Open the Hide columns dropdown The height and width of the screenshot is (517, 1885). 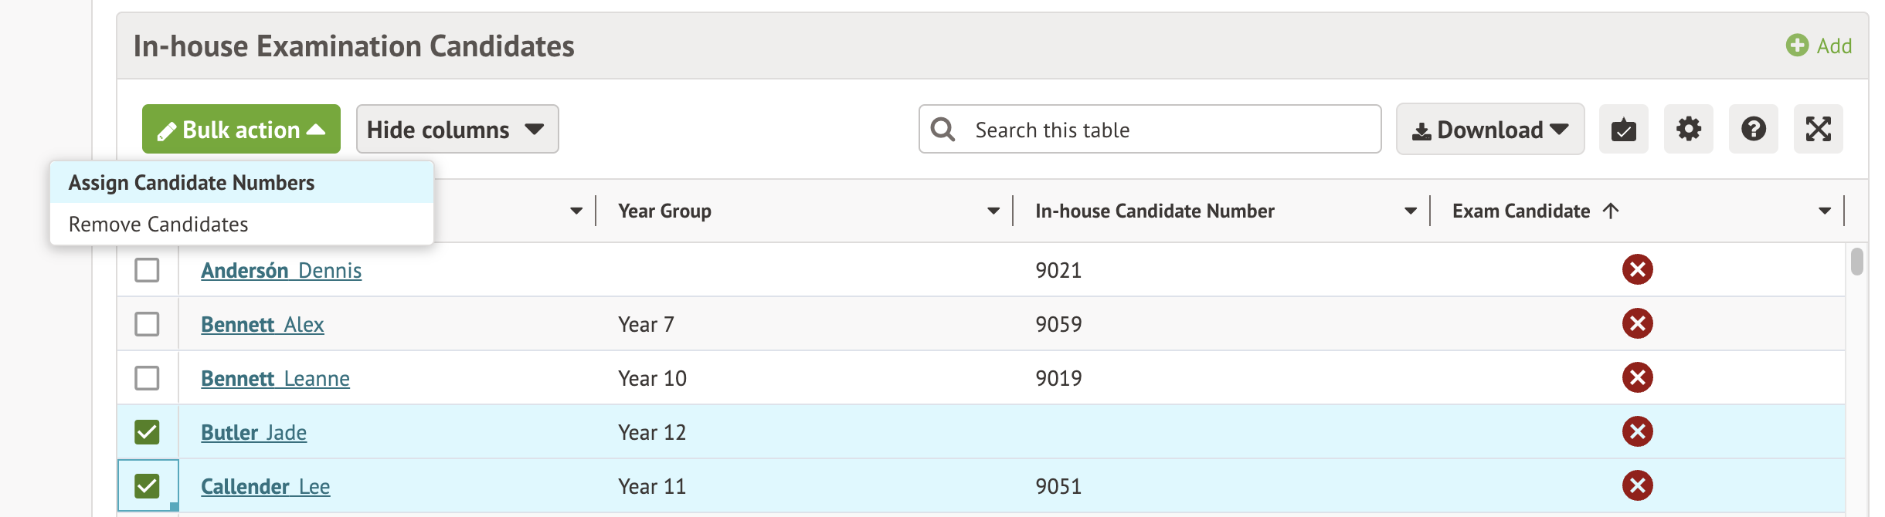click(x=457, y=129)
